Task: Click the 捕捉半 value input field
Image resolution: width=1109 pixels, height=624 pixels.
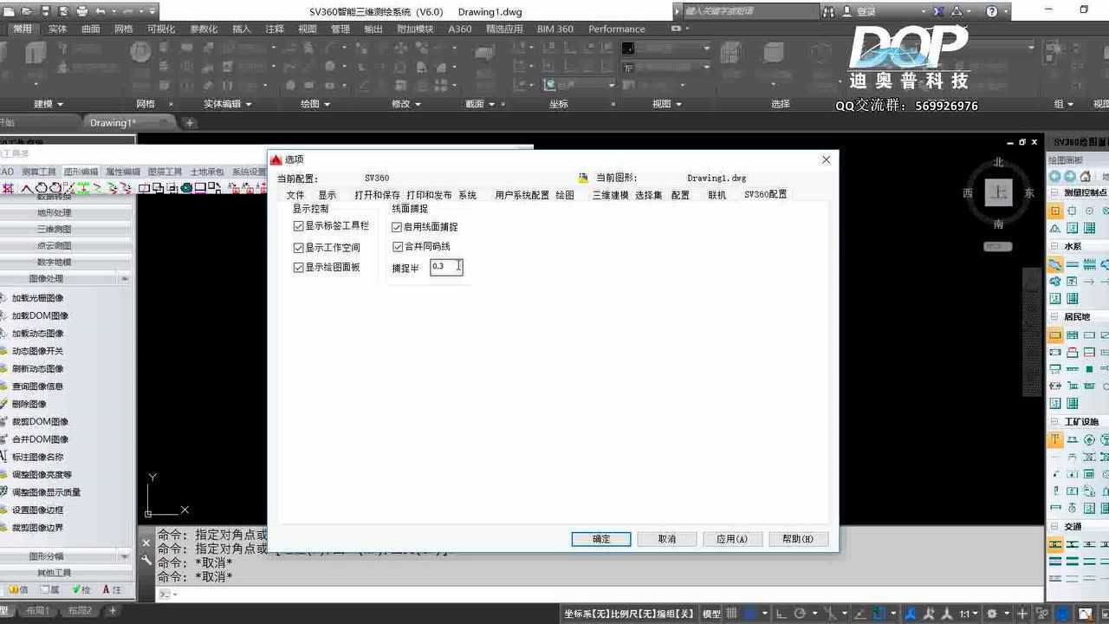Action: click(x=446, y=267)
